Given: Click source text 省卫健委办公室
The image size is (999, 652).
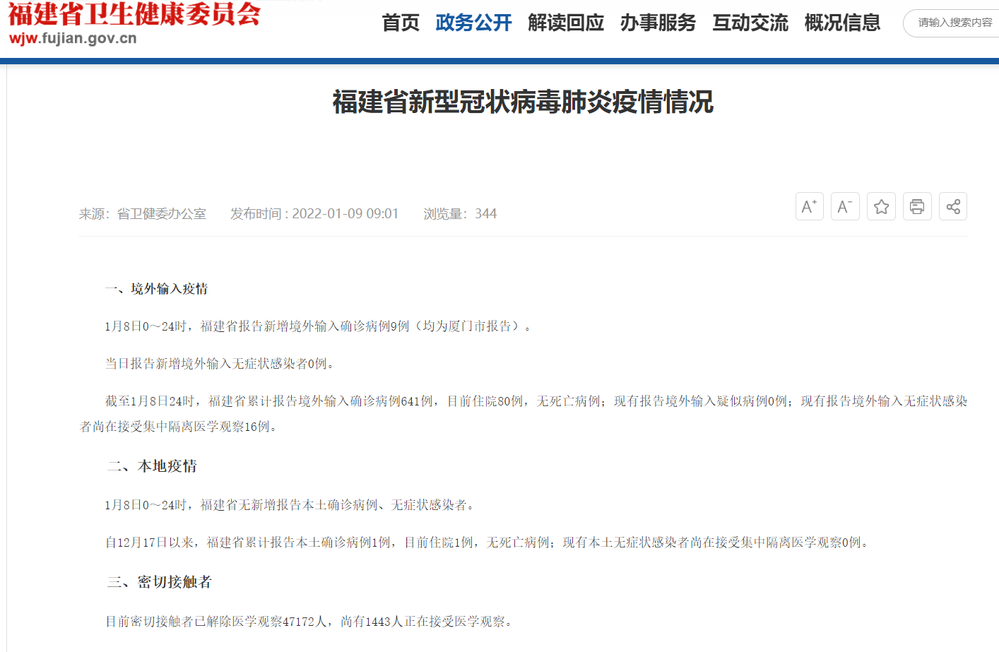Looking at the screenshot, I should [161, 213].
